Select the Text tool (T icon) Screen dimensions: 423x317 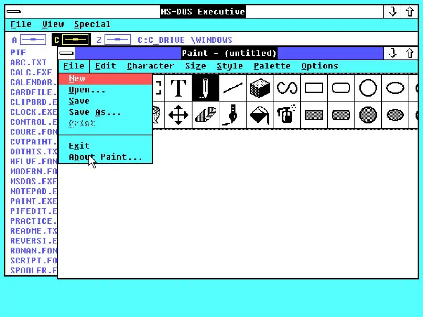click(178, 88)
